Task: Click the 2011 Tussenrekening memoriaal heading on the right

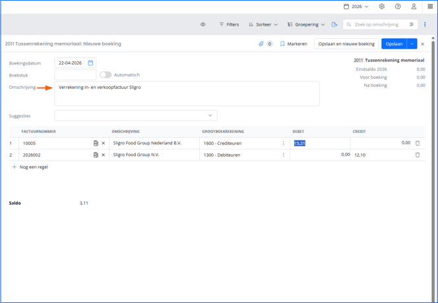Action: point(389,60)
